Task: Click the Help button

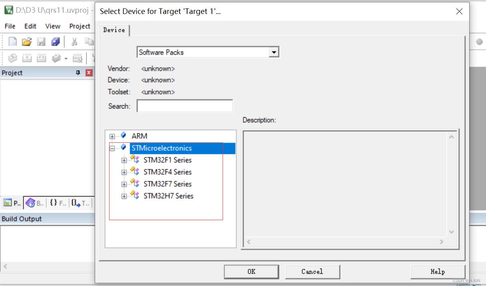Action: click(438, 272)
